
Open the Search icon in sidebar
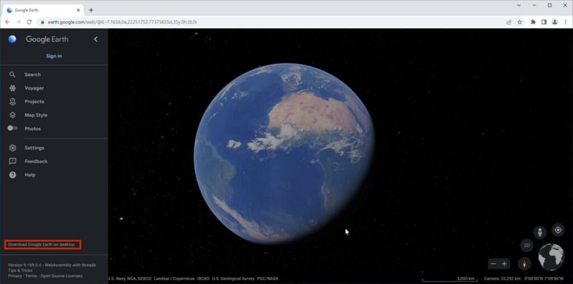click(12, 75)
